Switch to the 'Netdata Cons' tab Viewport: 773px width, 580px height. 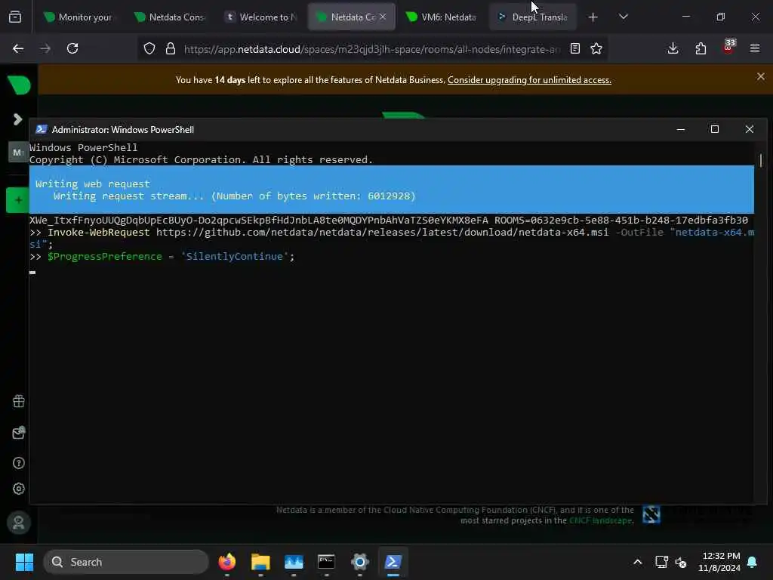[170, 17]
